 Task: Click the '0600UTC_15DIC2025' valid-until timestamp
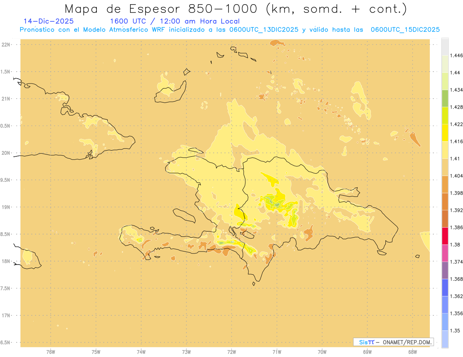click(406, 30)
